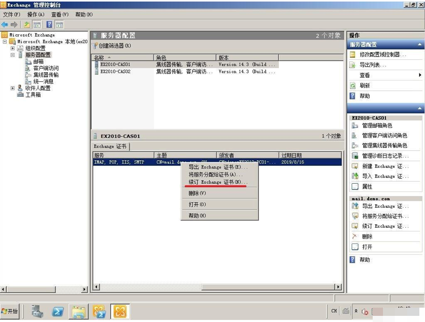425x322 pixels.
Task: Open the 查看(V) menu
Action: [x=59, y=14]
